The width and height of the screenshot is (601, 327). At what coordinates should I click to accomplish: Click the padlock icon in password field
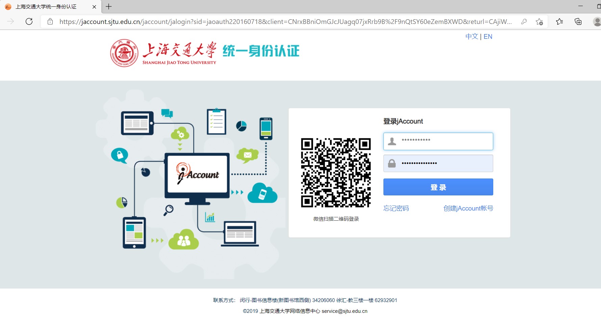pyautogui.click(x=392, y=163)
